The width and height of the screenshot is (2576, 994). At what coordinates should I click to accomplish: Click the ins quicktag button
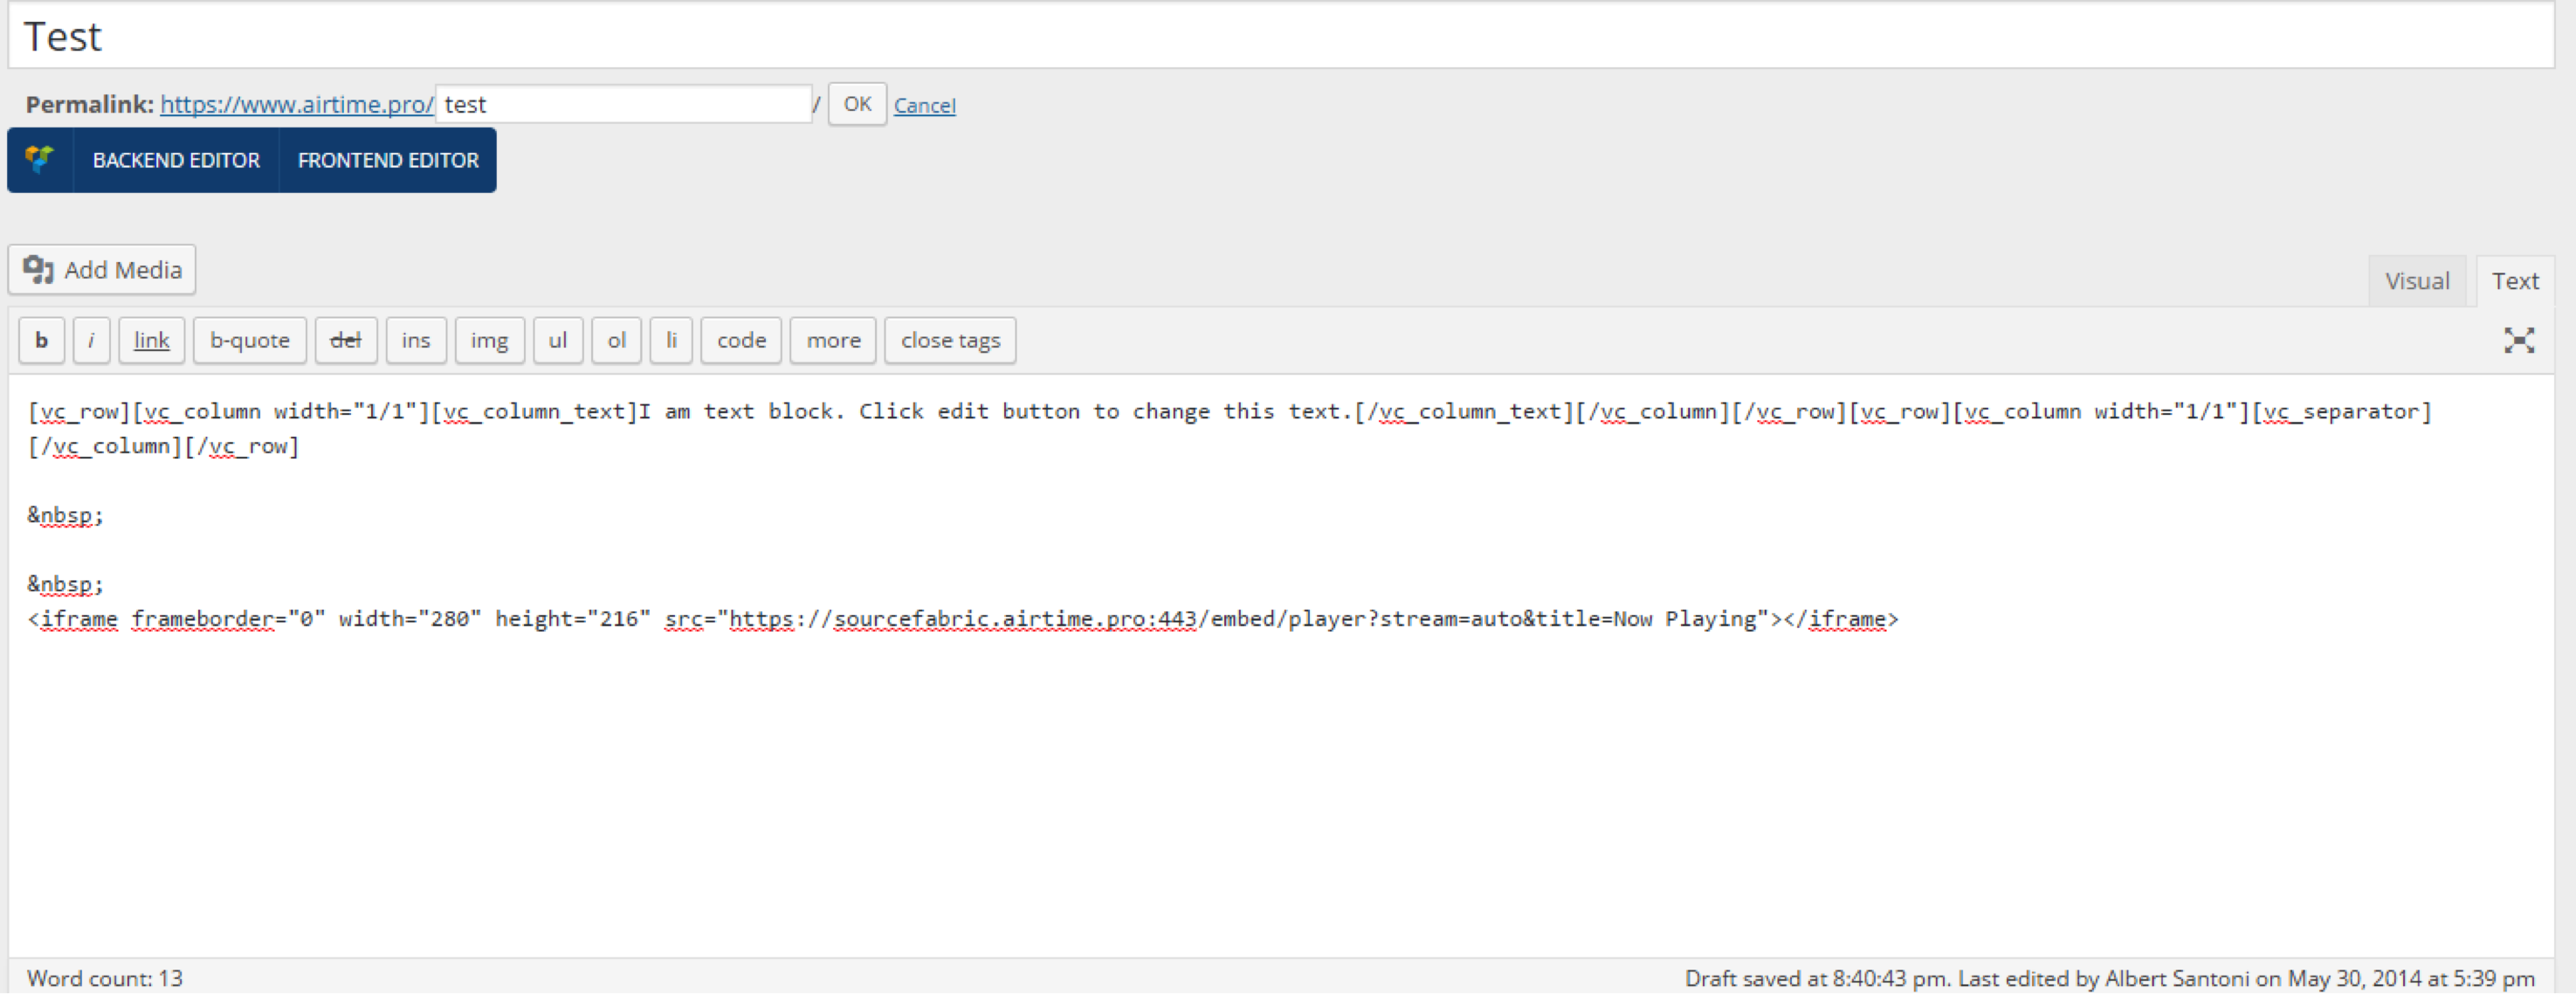[x=416, y=340]
